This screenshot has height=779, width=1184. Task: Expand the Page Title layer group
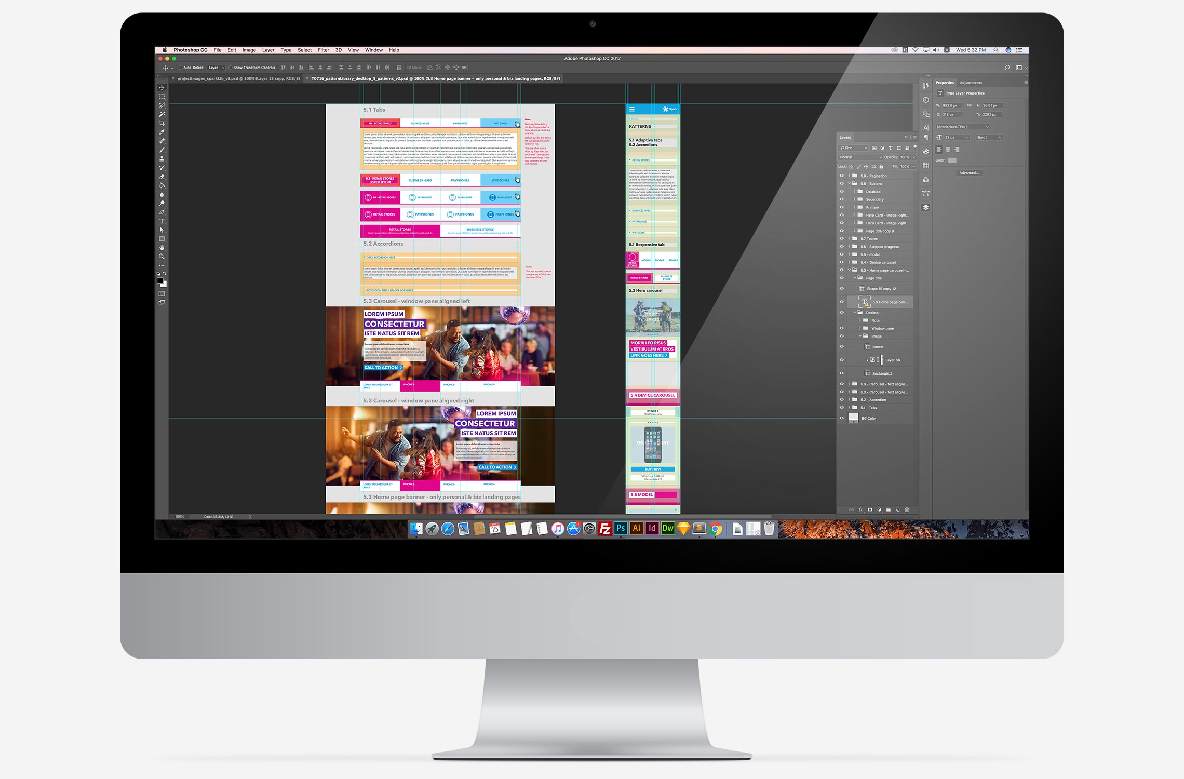[854, 278]
